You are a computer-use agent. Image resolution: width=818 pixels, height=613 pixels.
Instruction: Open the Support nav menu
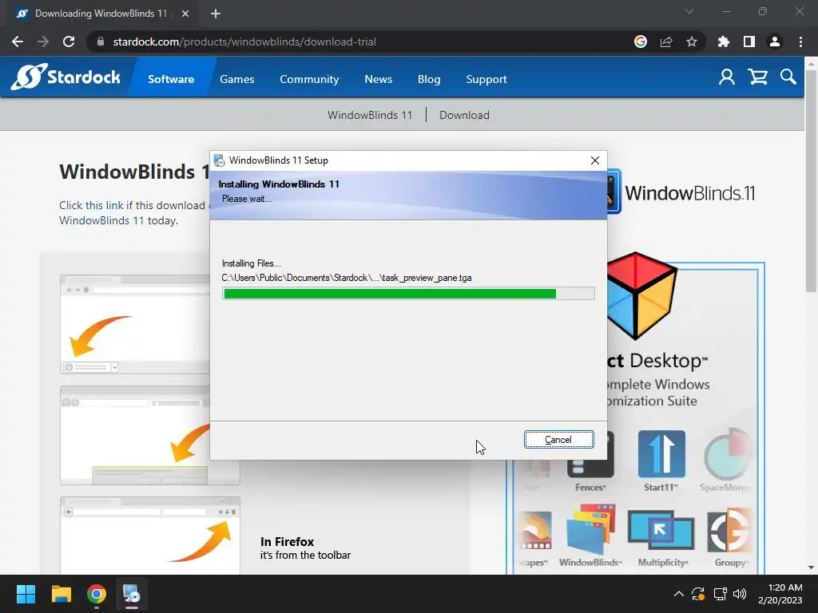pos(486,79)
